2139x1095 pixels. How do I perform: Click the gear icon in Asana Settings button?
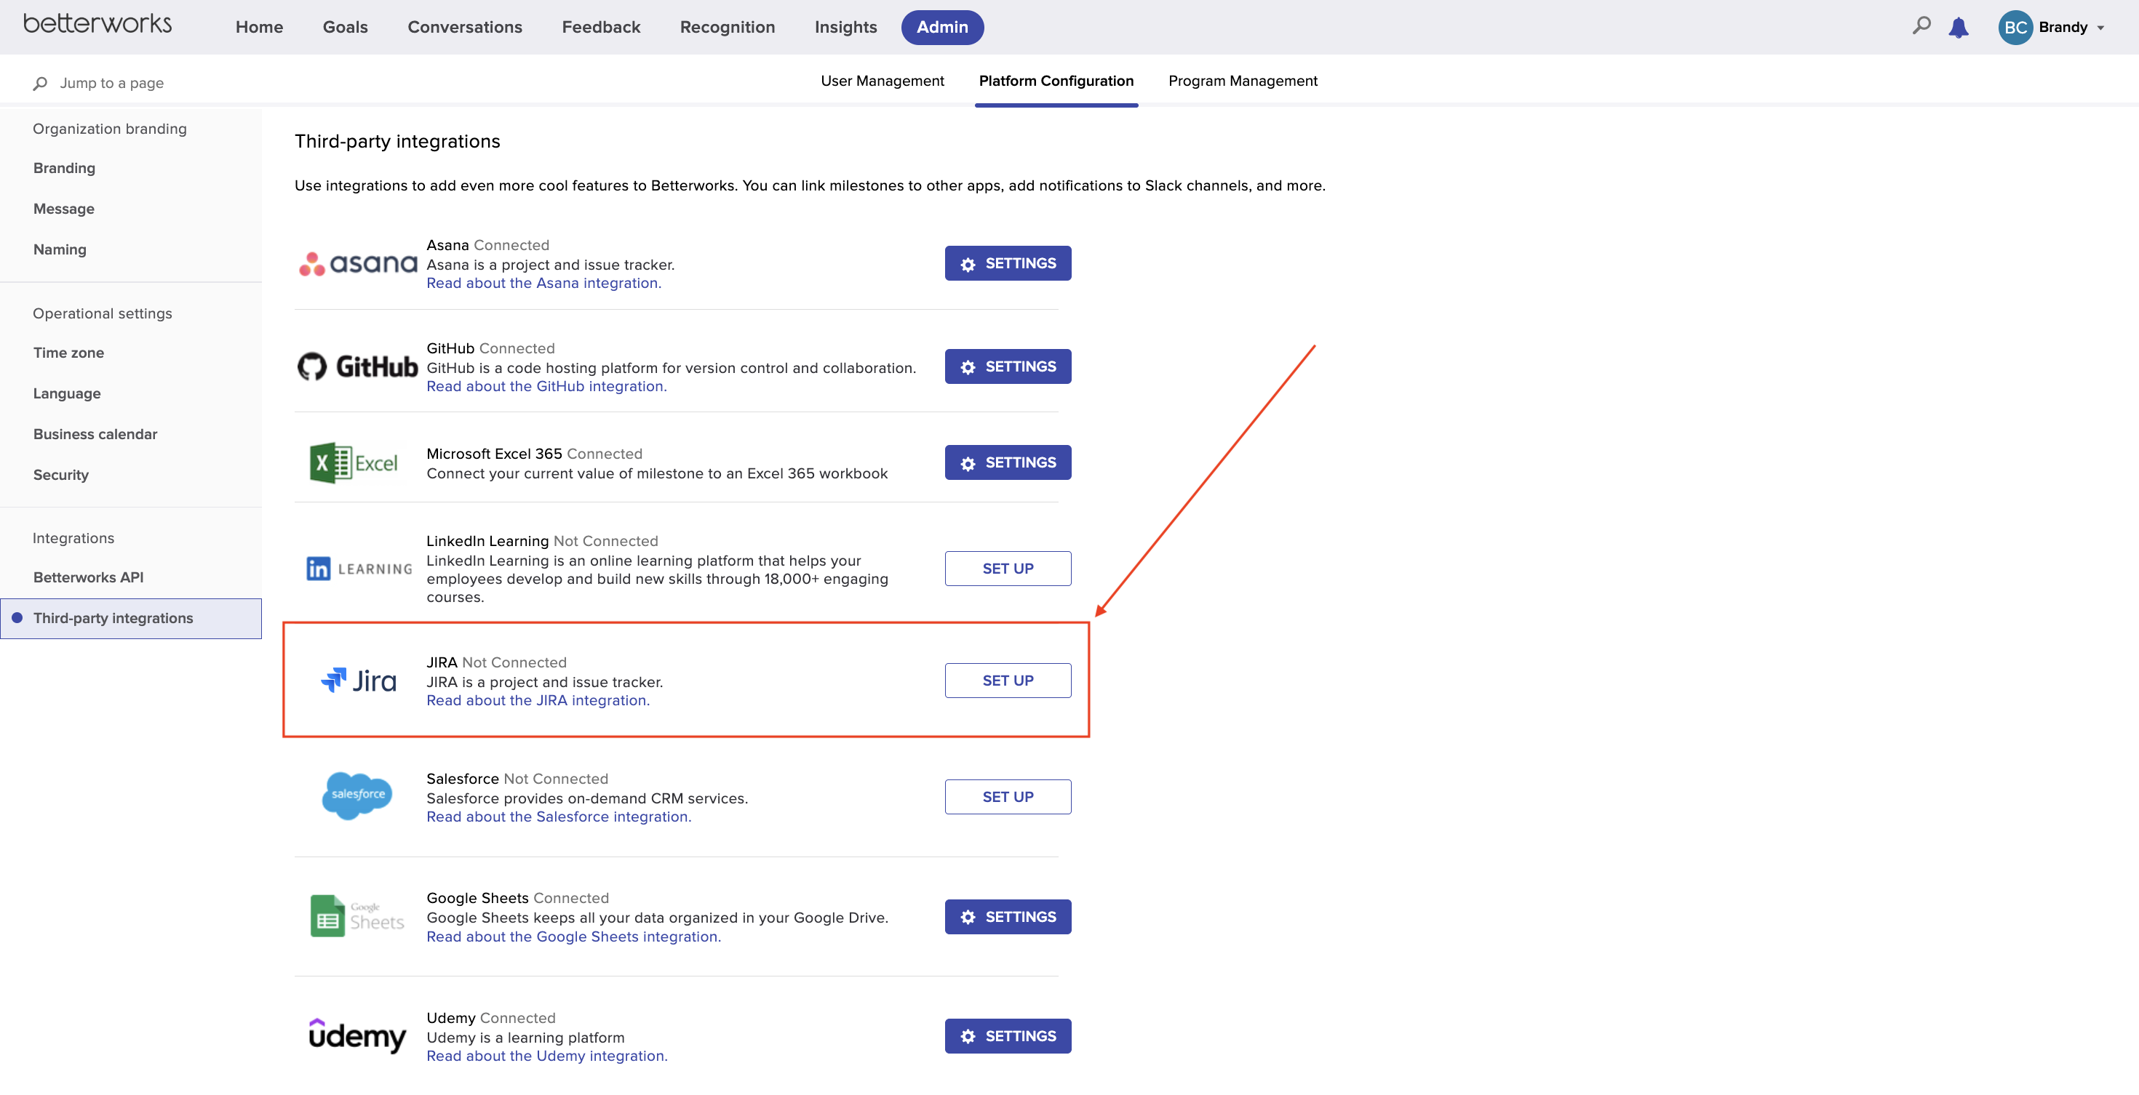click(x=968, y=265)
